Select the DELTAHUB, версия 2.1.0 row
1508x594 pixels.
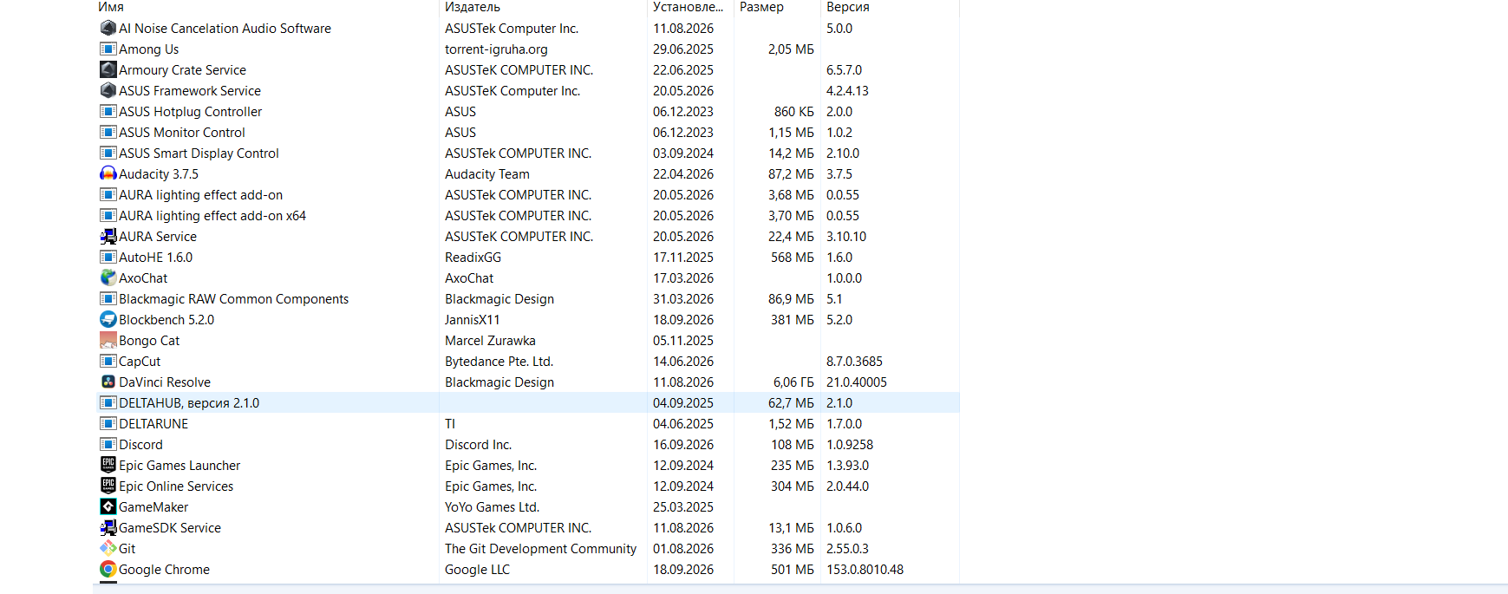tap(528, 402)
